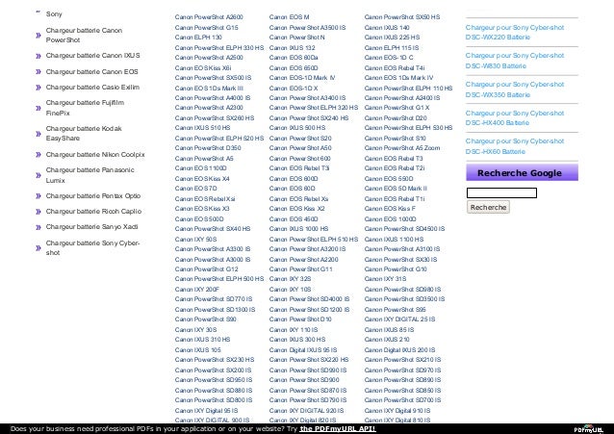Open Chargeur batterie Kodak EasyShare category
Viewport: 614px width, 434px height.
(x=84, y=133)
